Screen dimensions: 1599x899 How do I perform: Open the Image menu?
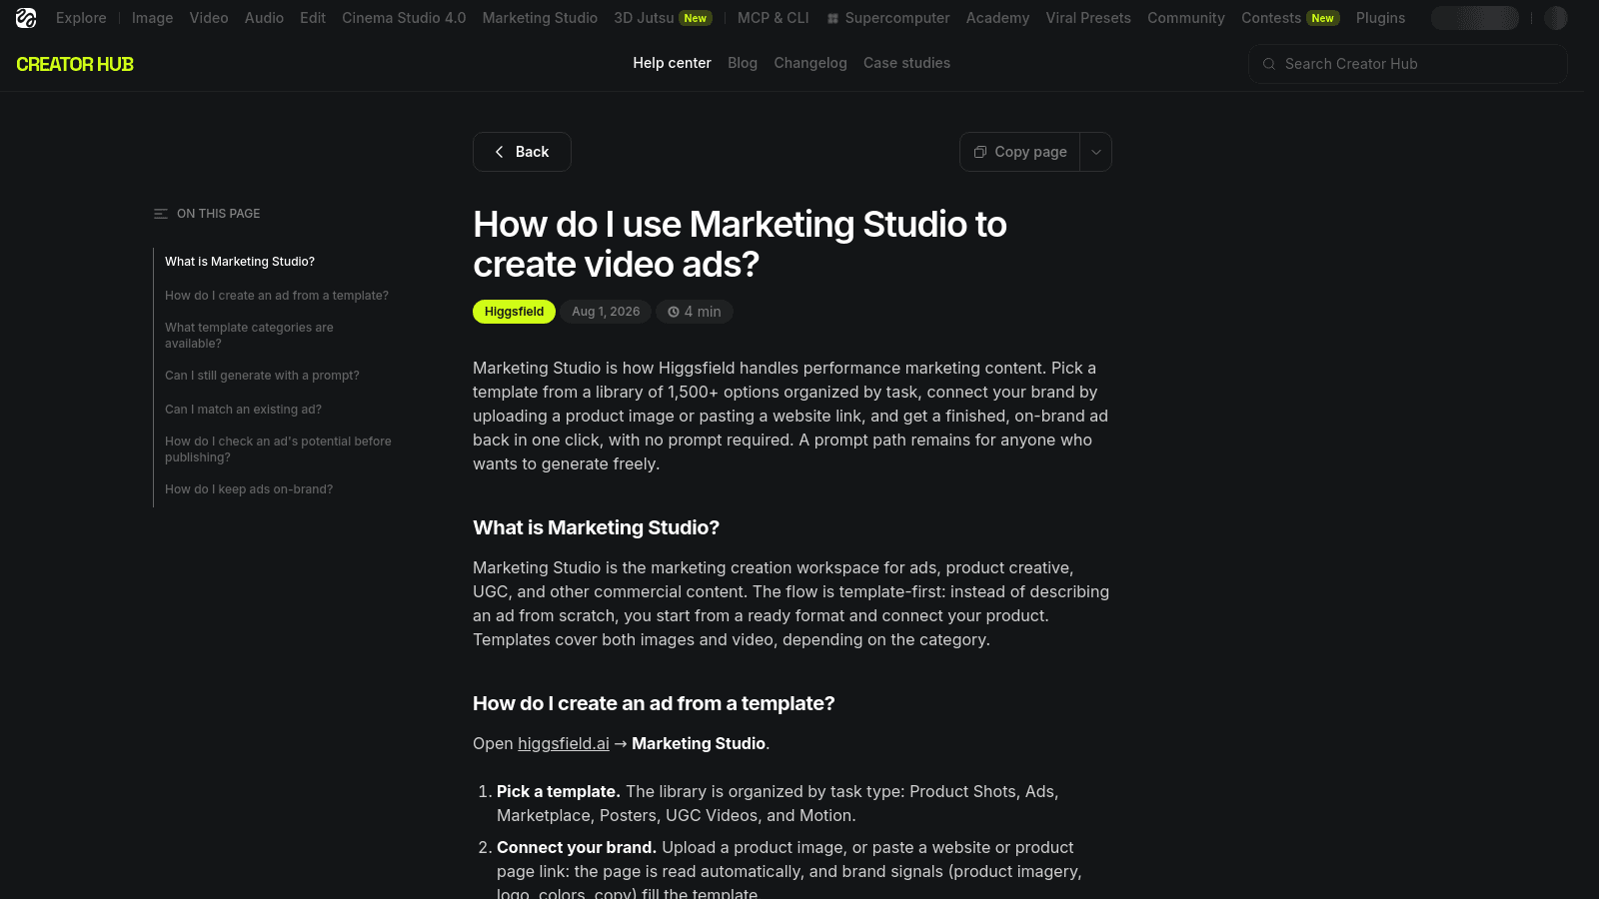point(152,18)
